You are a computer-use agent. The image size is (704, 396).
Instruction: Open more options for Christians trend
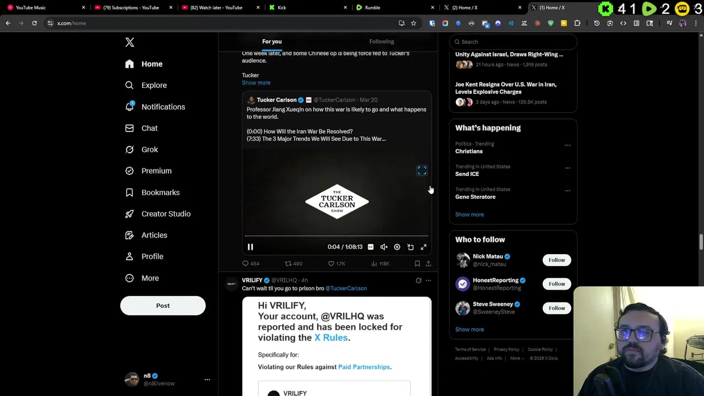click(x=568, y=145)
